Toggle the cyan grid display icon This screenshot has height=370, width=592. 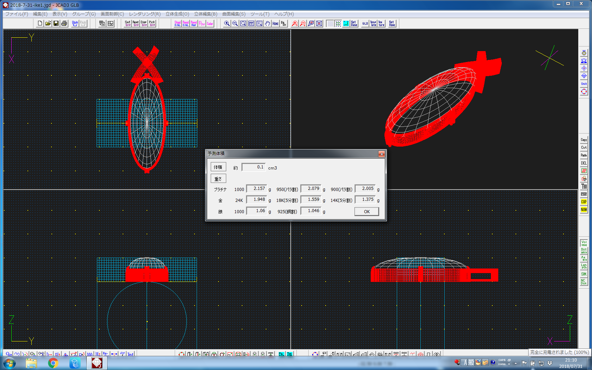tap(346, 23)
